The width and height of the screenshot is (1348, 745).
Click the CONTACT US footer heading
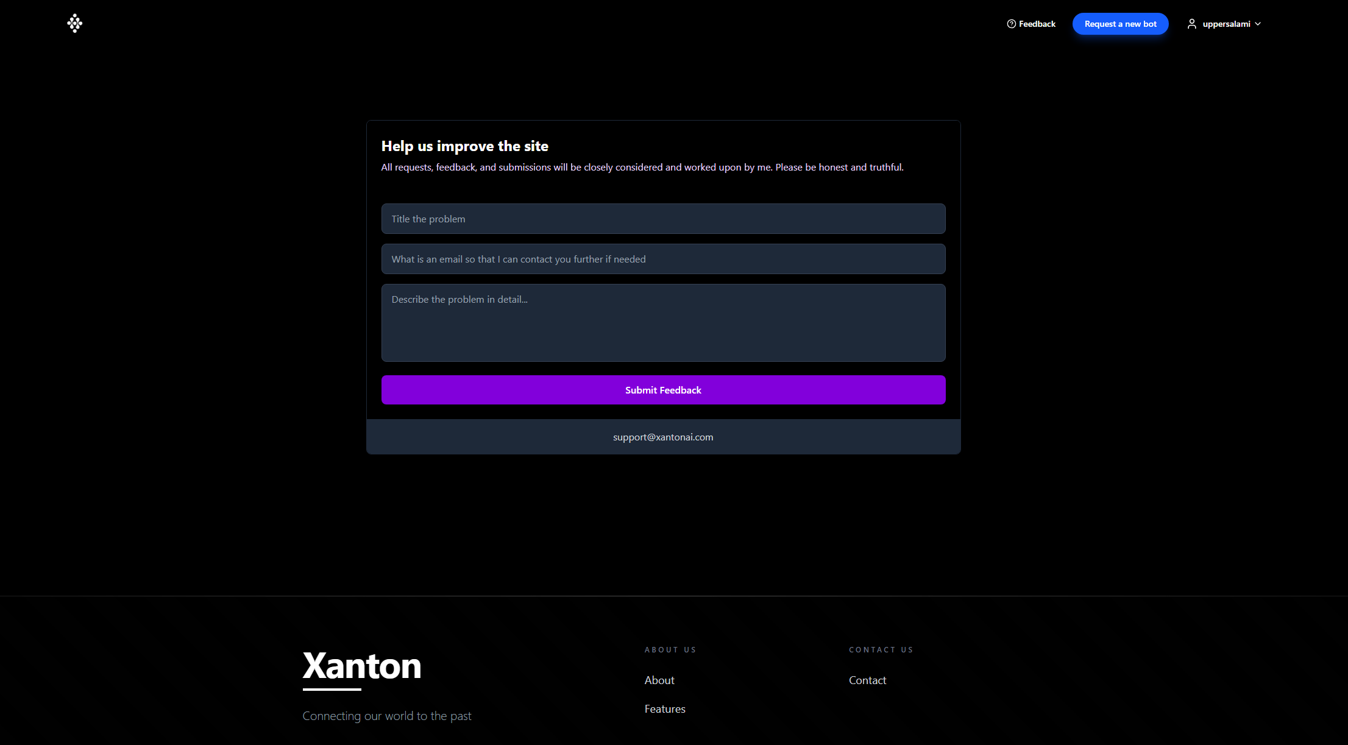881,649
